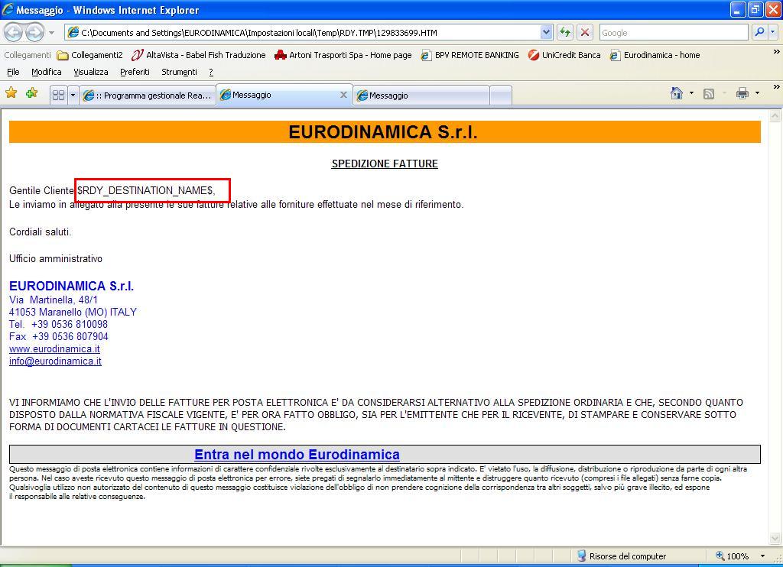Viewport: 783px width, 567px height.
Task: Stop loading with the red X icon
Action: point(585,32)
